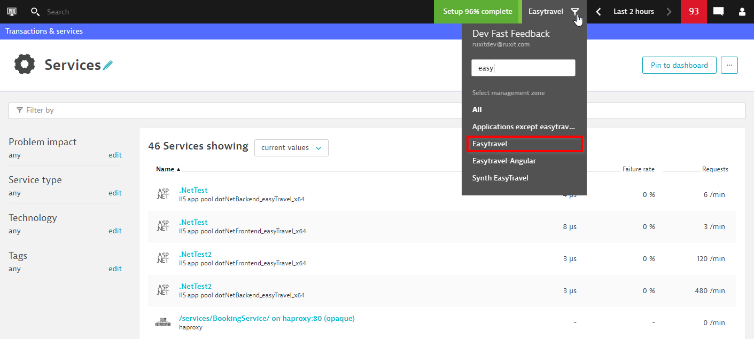This screenshot has height=339, width=754.
Task: Click the top Search field
Action: coord(58,12)
